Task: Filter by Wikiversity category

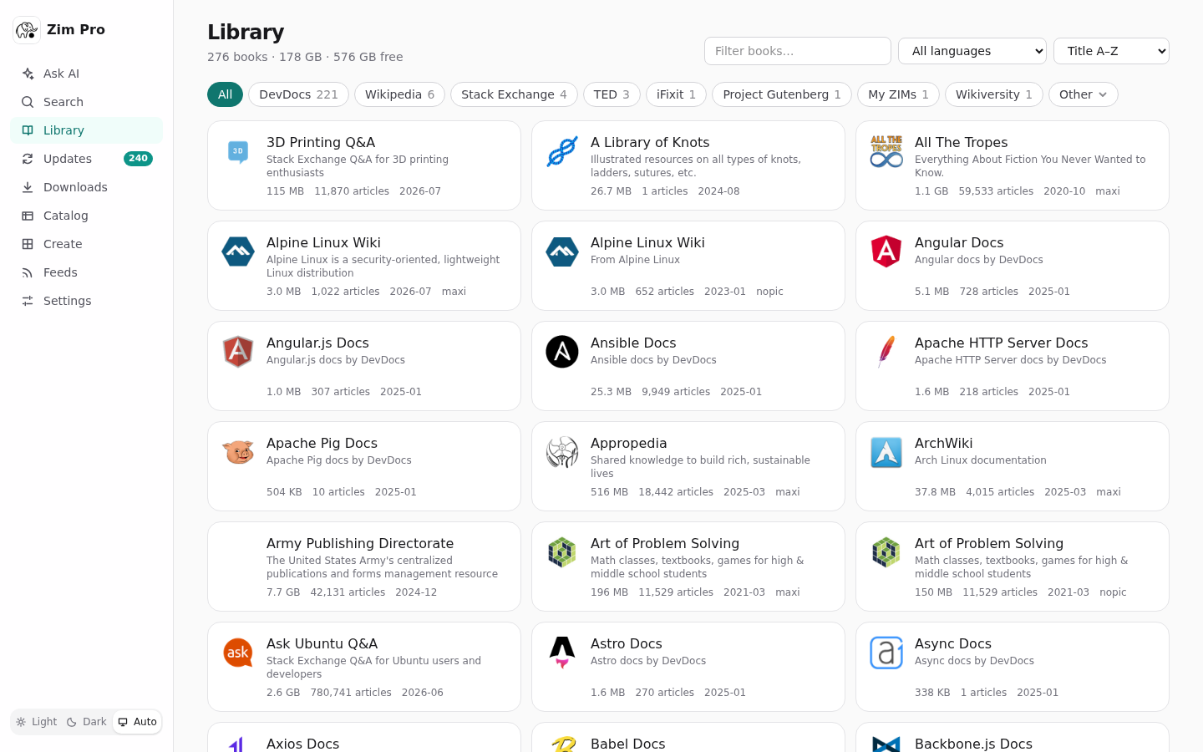Action: 994,94
